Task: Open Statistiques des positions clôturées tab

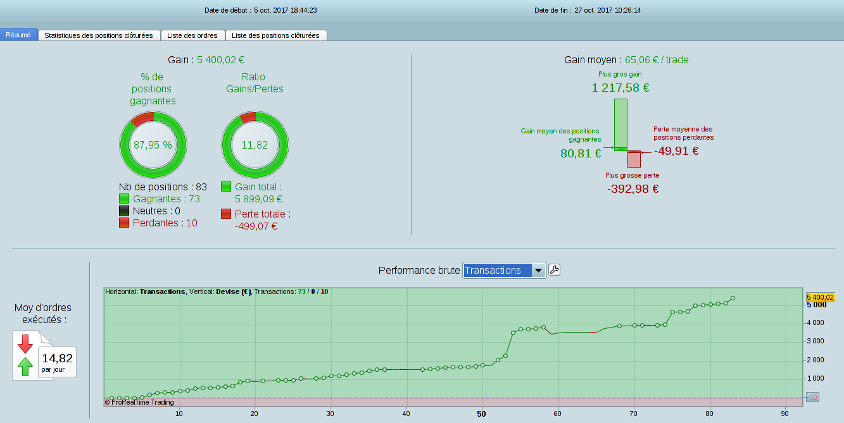Action: 99,35
